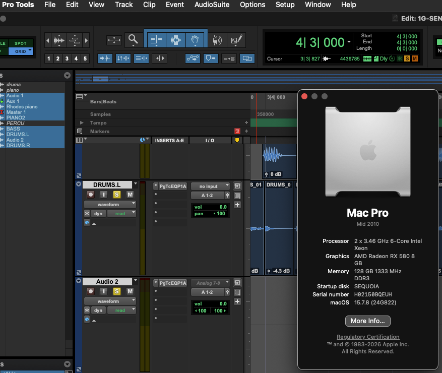Open the AudioSuite menu
The width and height of the screenshot is (442, 373).
coord(212,5)
